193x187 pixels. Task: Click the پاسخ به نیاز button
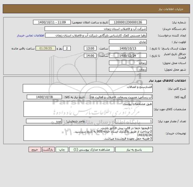click(x=134, y=150)
